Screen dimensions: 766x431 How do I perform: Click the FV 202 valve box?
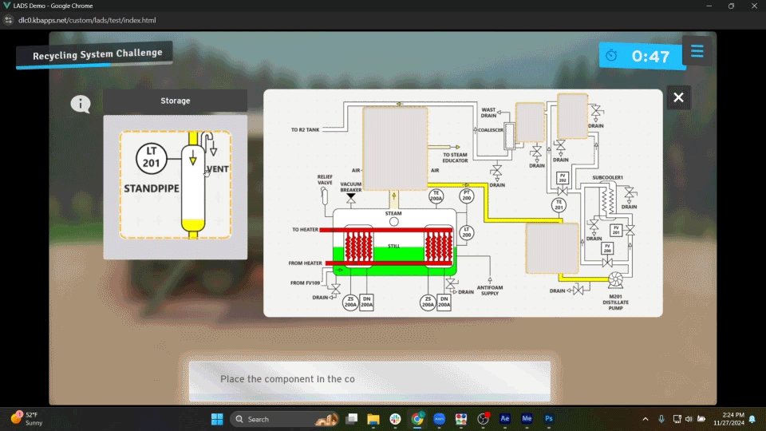562,178
